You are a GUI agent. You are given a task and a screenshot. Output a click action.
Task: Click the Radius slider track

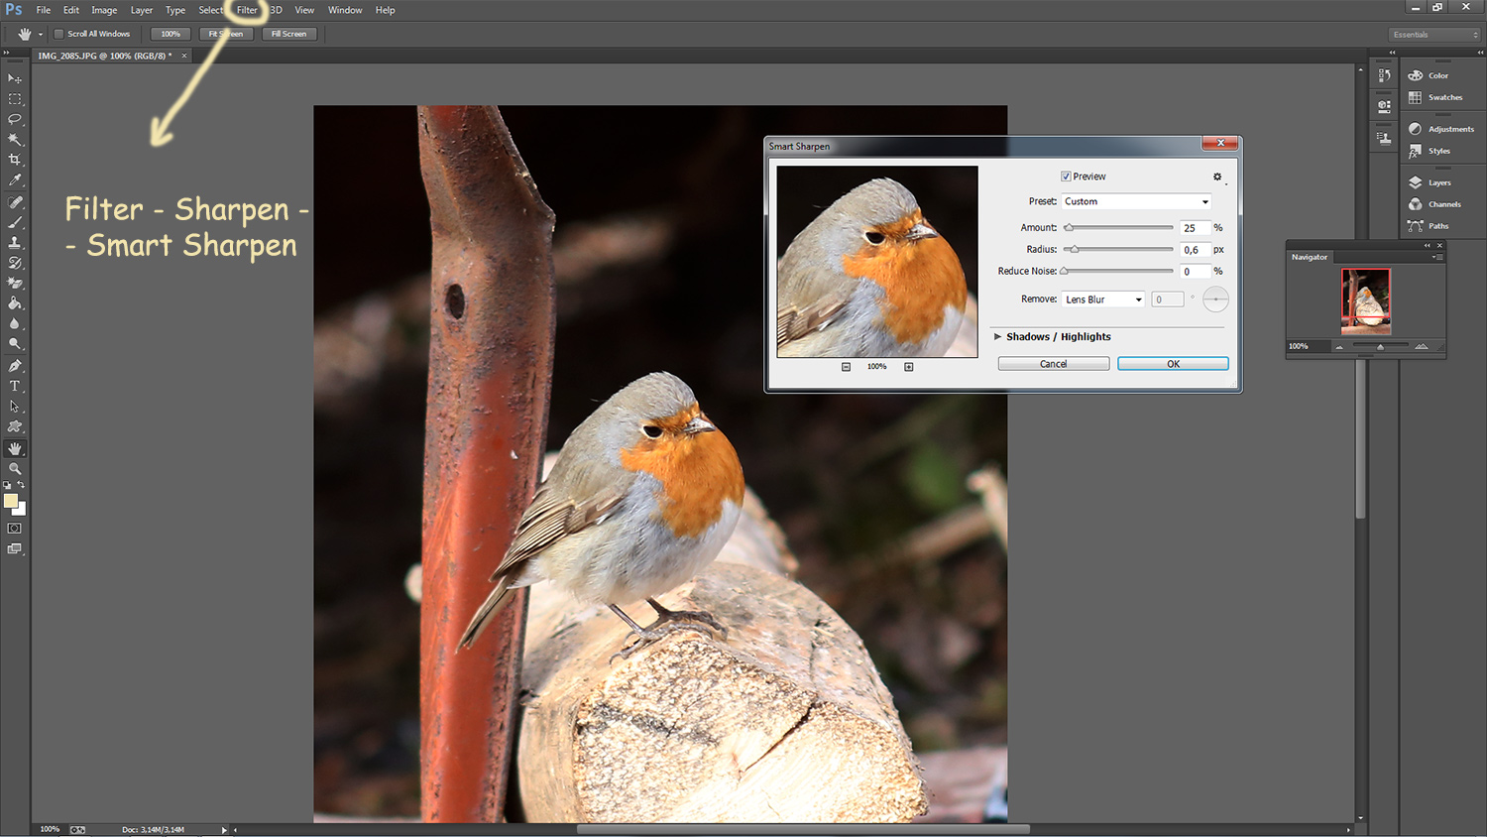click(x=1118, y=250)
